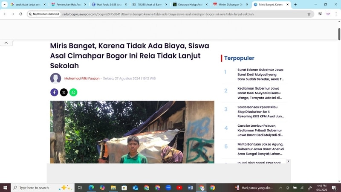Image resolution: width=341 pixels, height=192 pixels.
Task: Open the article main photo
Action: (x=132, y=132)
